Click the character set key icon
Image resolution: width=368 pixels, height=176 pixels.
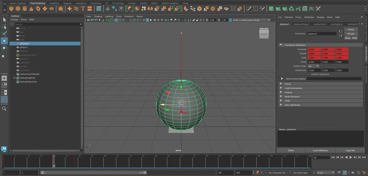pos(258,173)
